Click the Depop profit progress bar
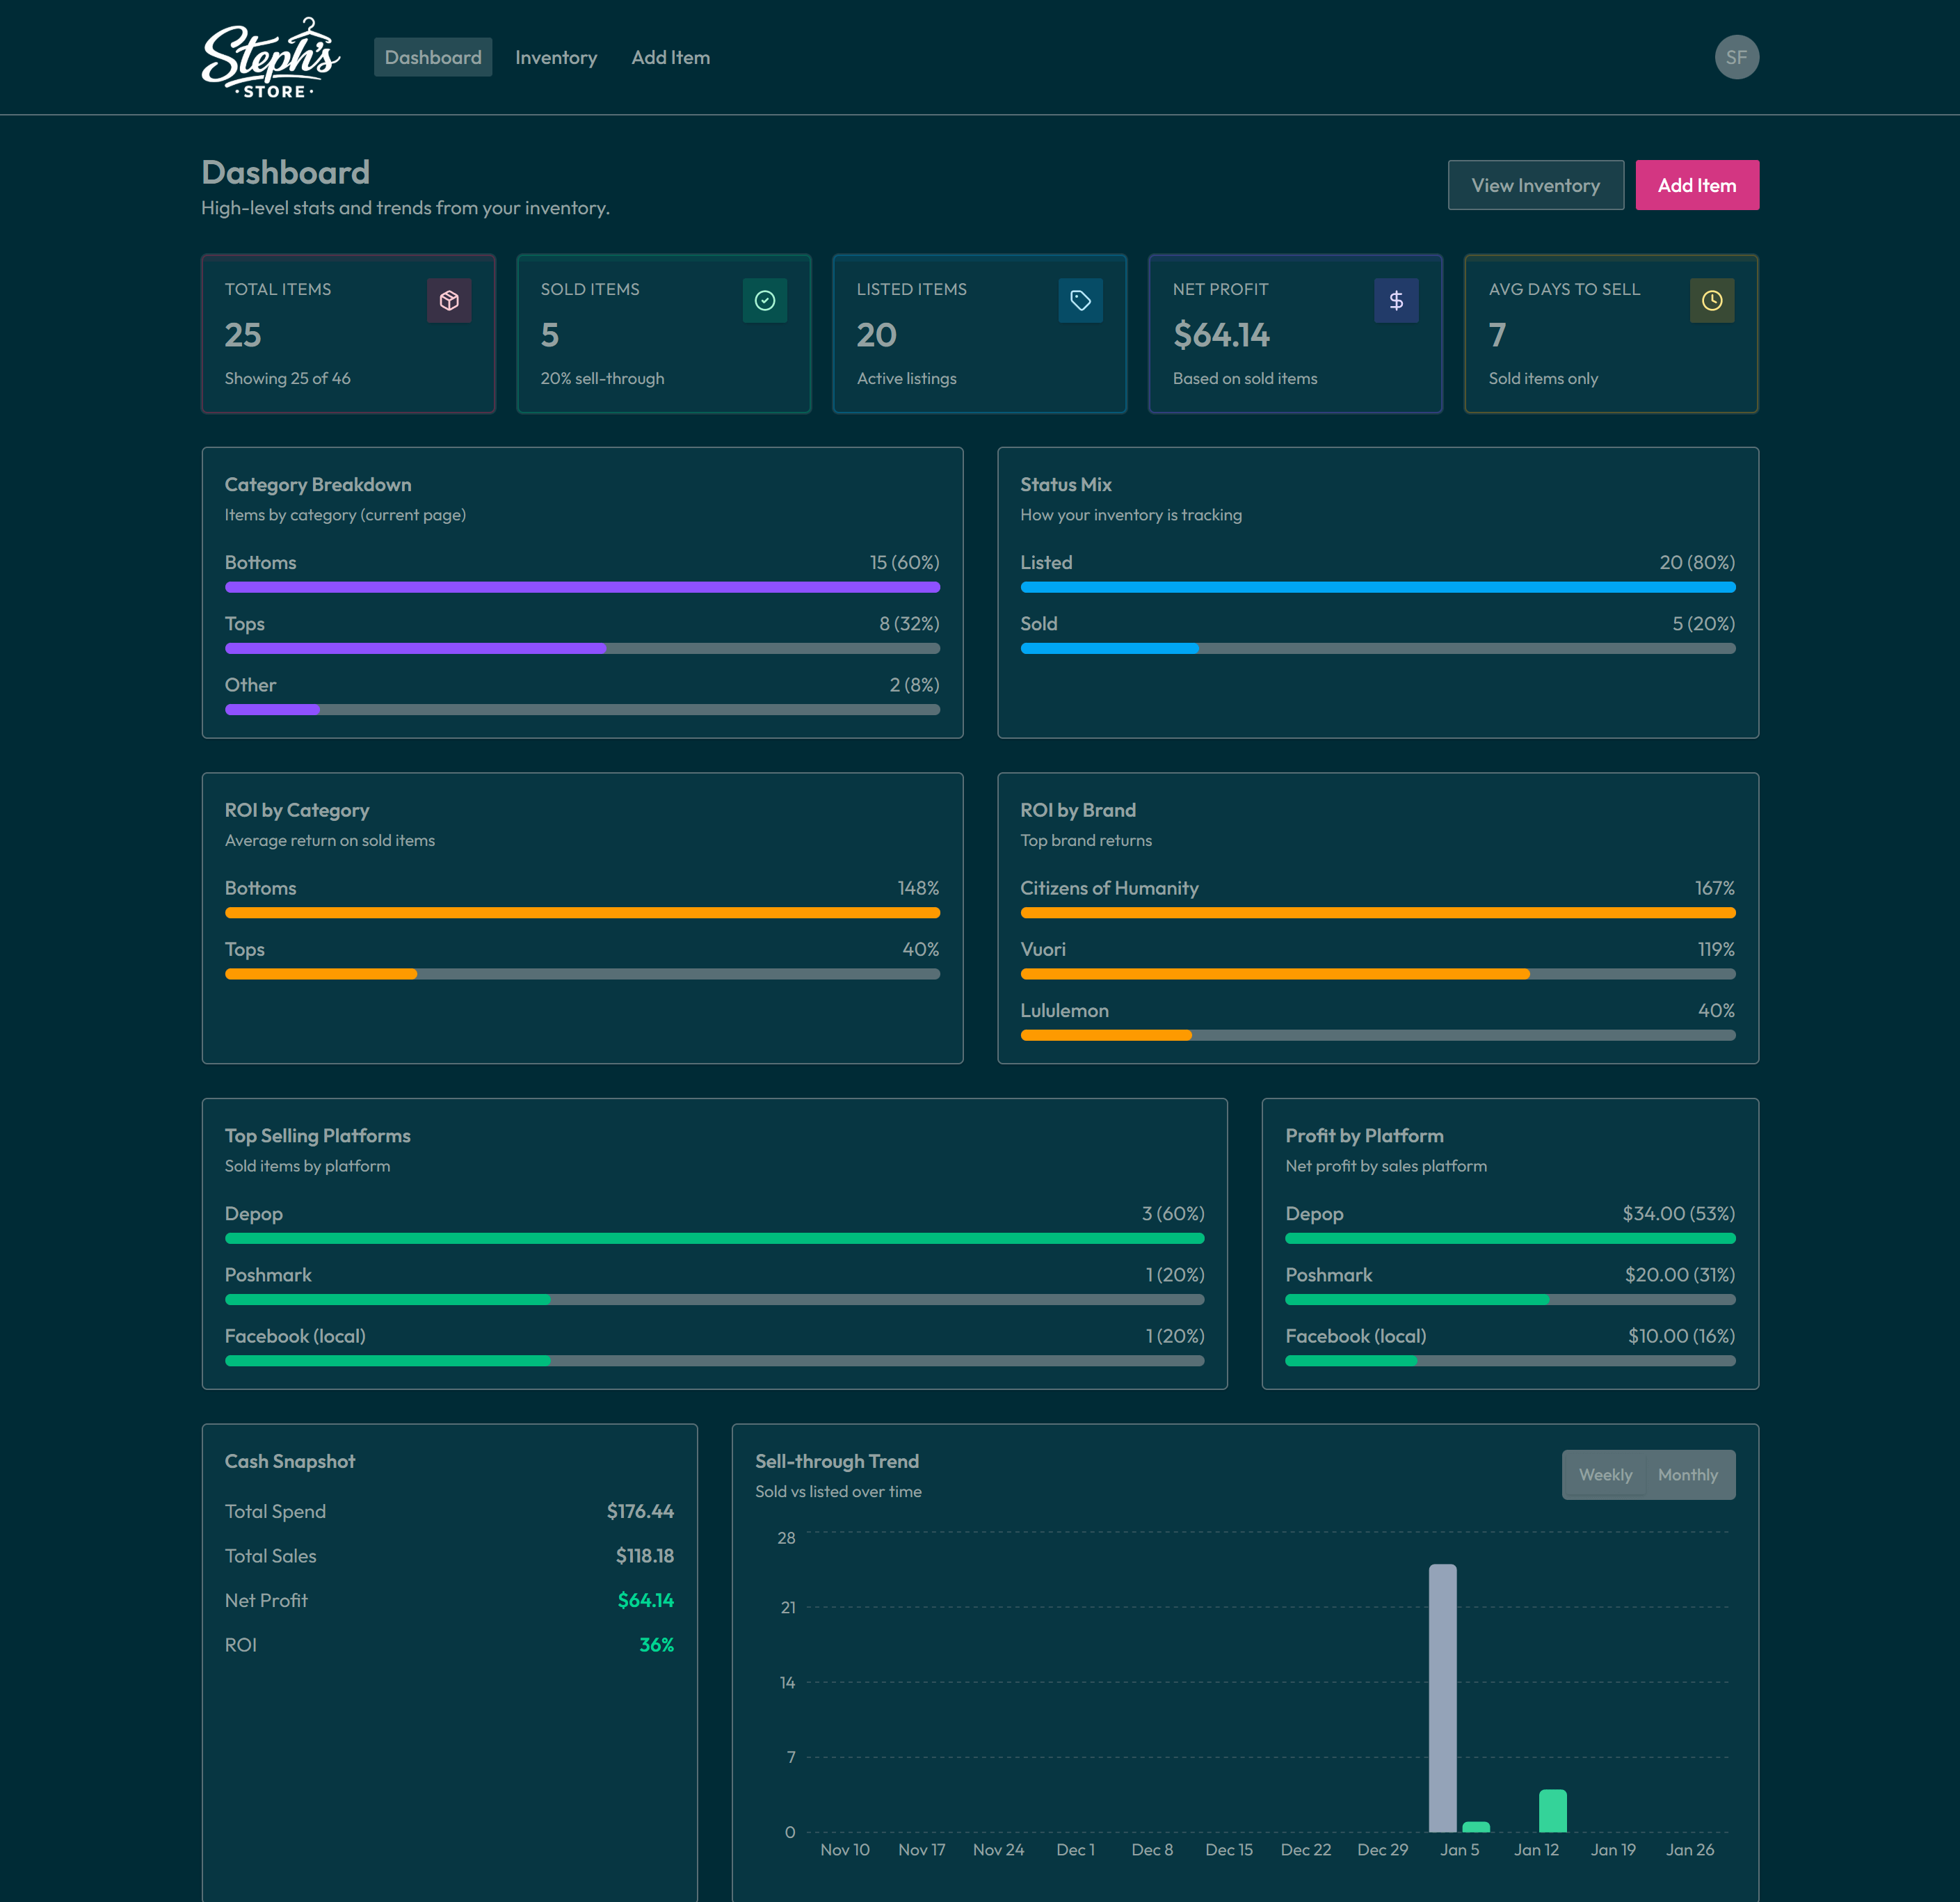This screenshot has width=1960, height=1902. point(1509,1239)
